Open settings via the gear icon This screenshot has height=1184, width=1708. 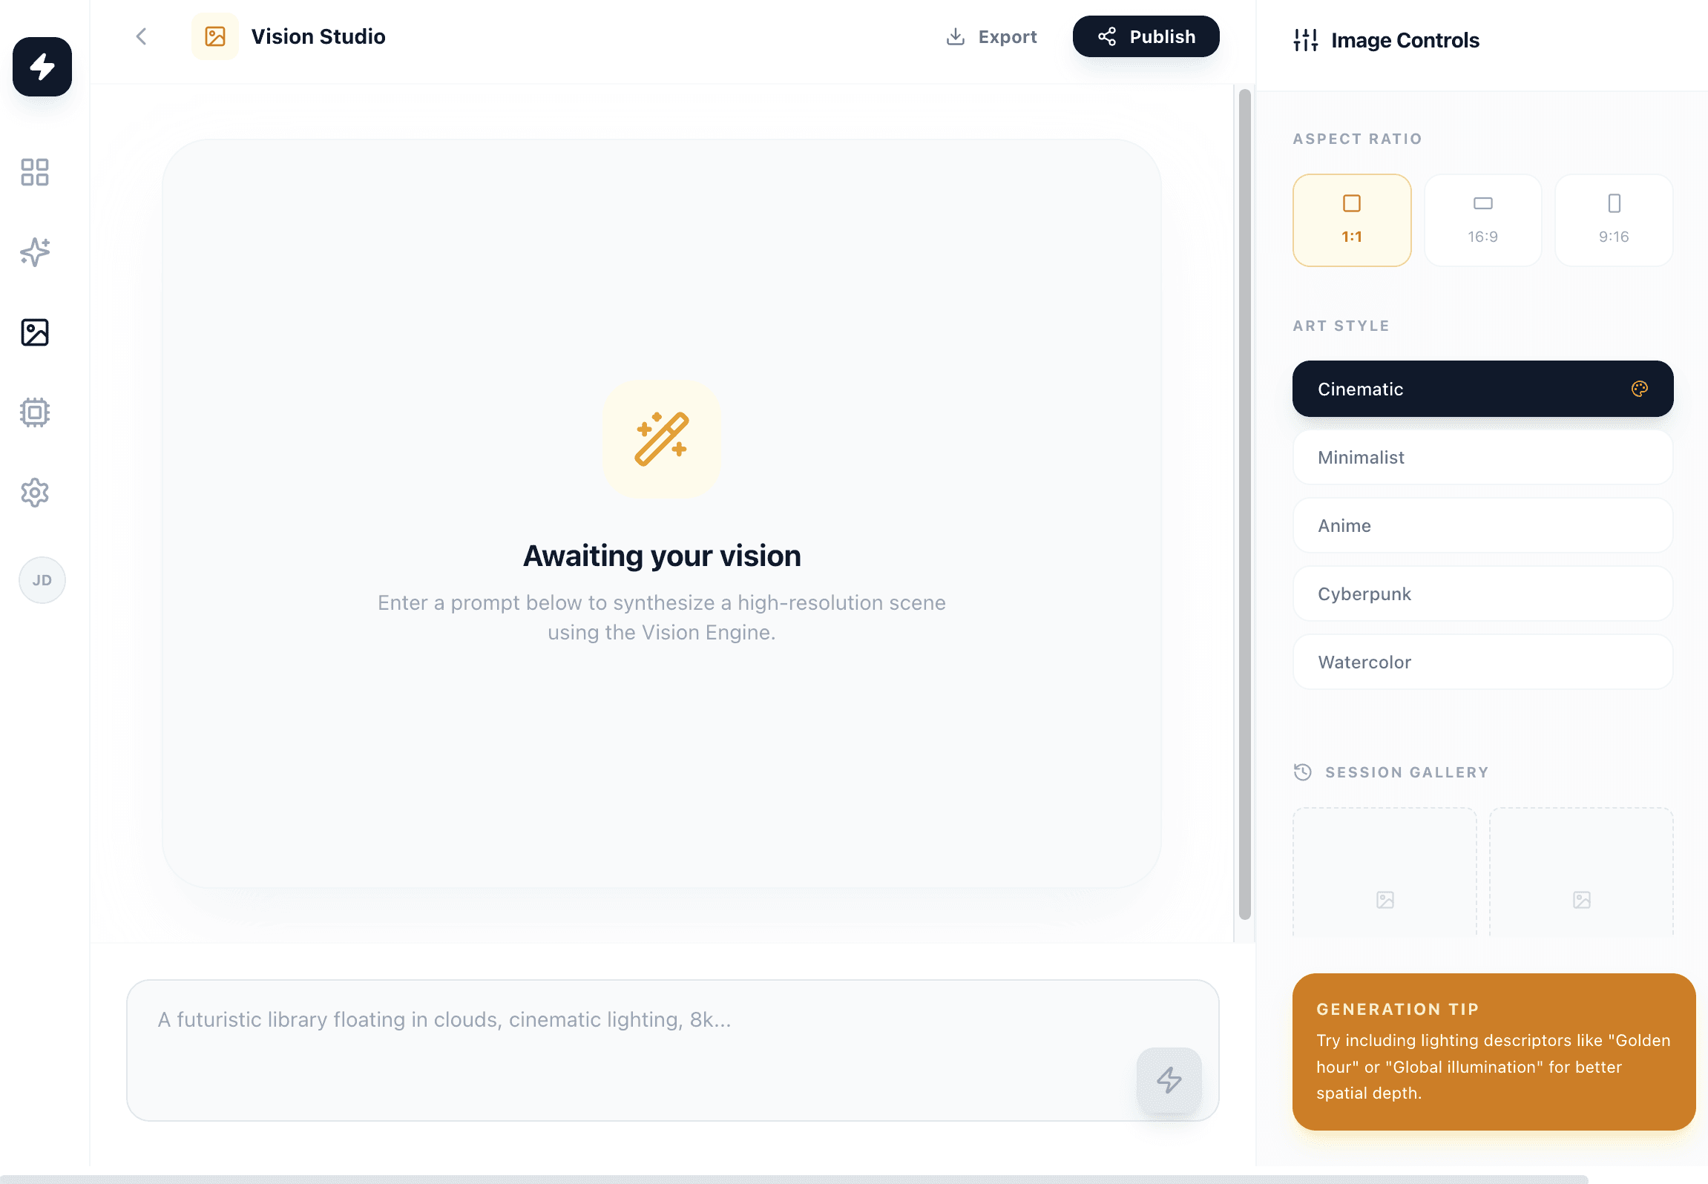point(35,493)
